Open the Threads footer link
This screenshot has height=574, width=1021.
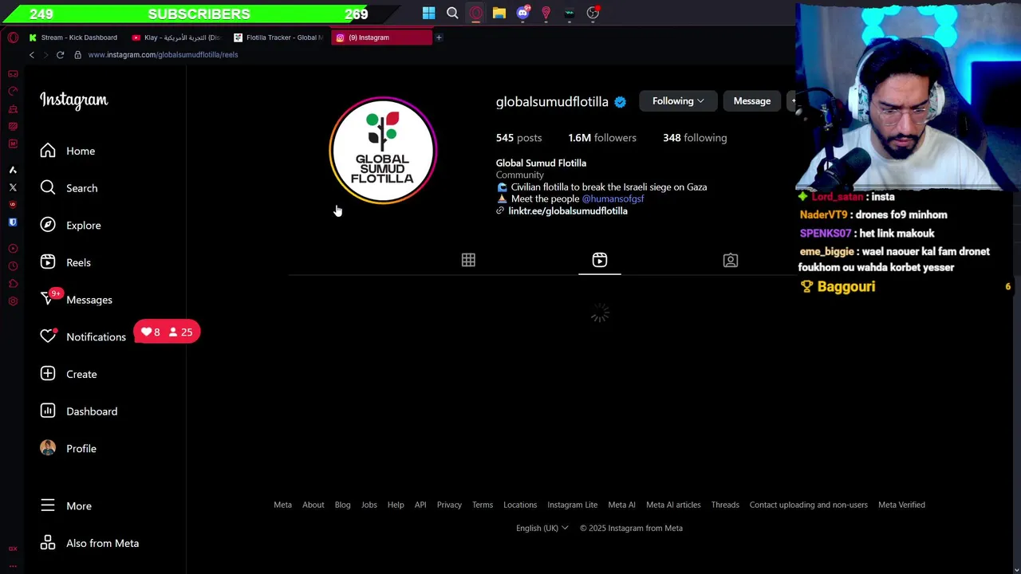coord(725,505)
